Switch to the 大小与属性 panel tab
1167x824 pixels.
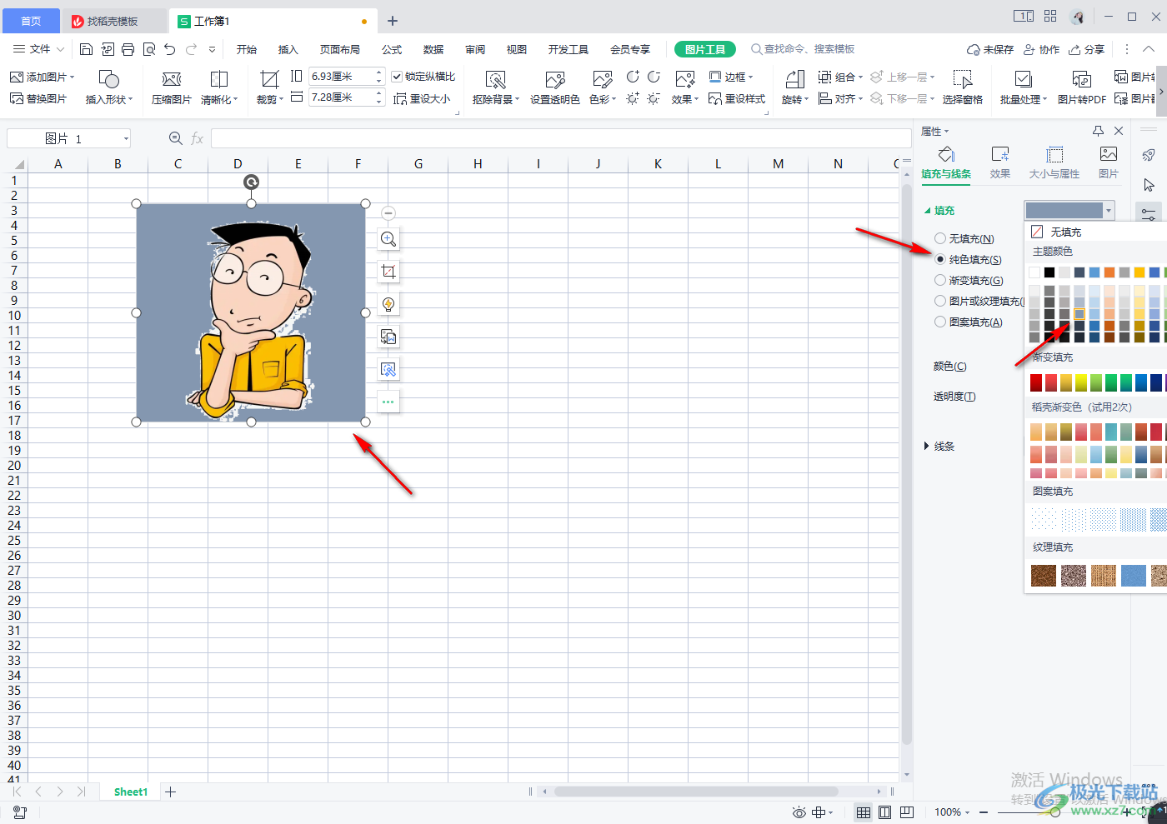coord(1054,162)
